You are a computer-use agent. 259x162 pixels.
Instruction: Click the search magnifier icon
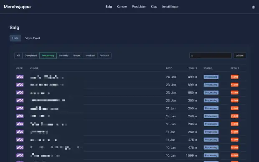point(192,56)
